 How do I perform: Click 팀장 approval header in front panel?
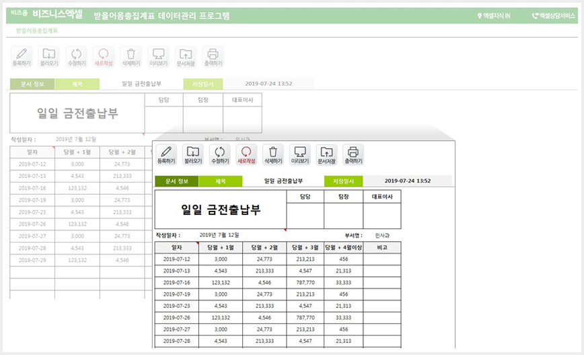[343, 197]
